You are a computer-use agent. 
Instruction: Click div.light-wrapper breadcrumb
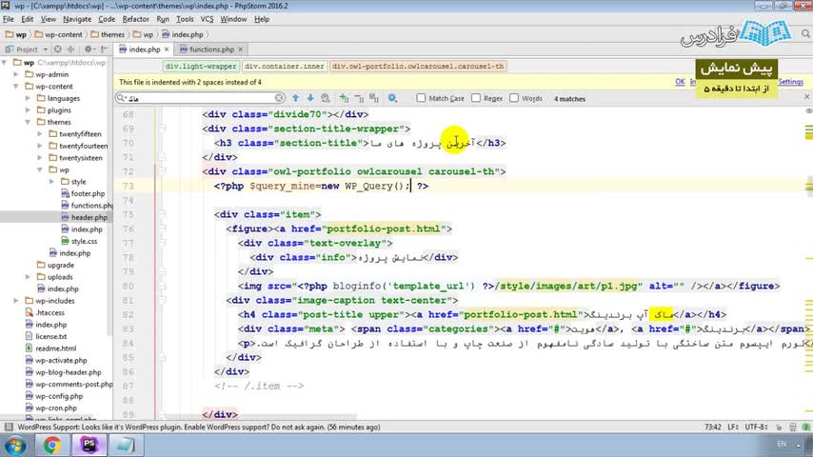pos(201,67)
